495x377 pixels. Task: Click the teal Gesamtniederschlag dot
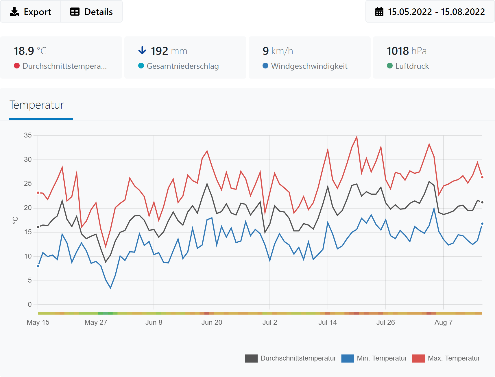[141, 66]
